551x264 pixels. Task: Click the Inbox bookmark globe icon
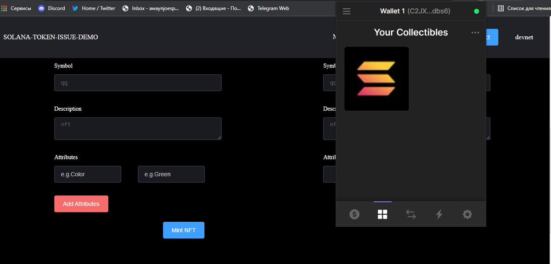click(125, 8)
